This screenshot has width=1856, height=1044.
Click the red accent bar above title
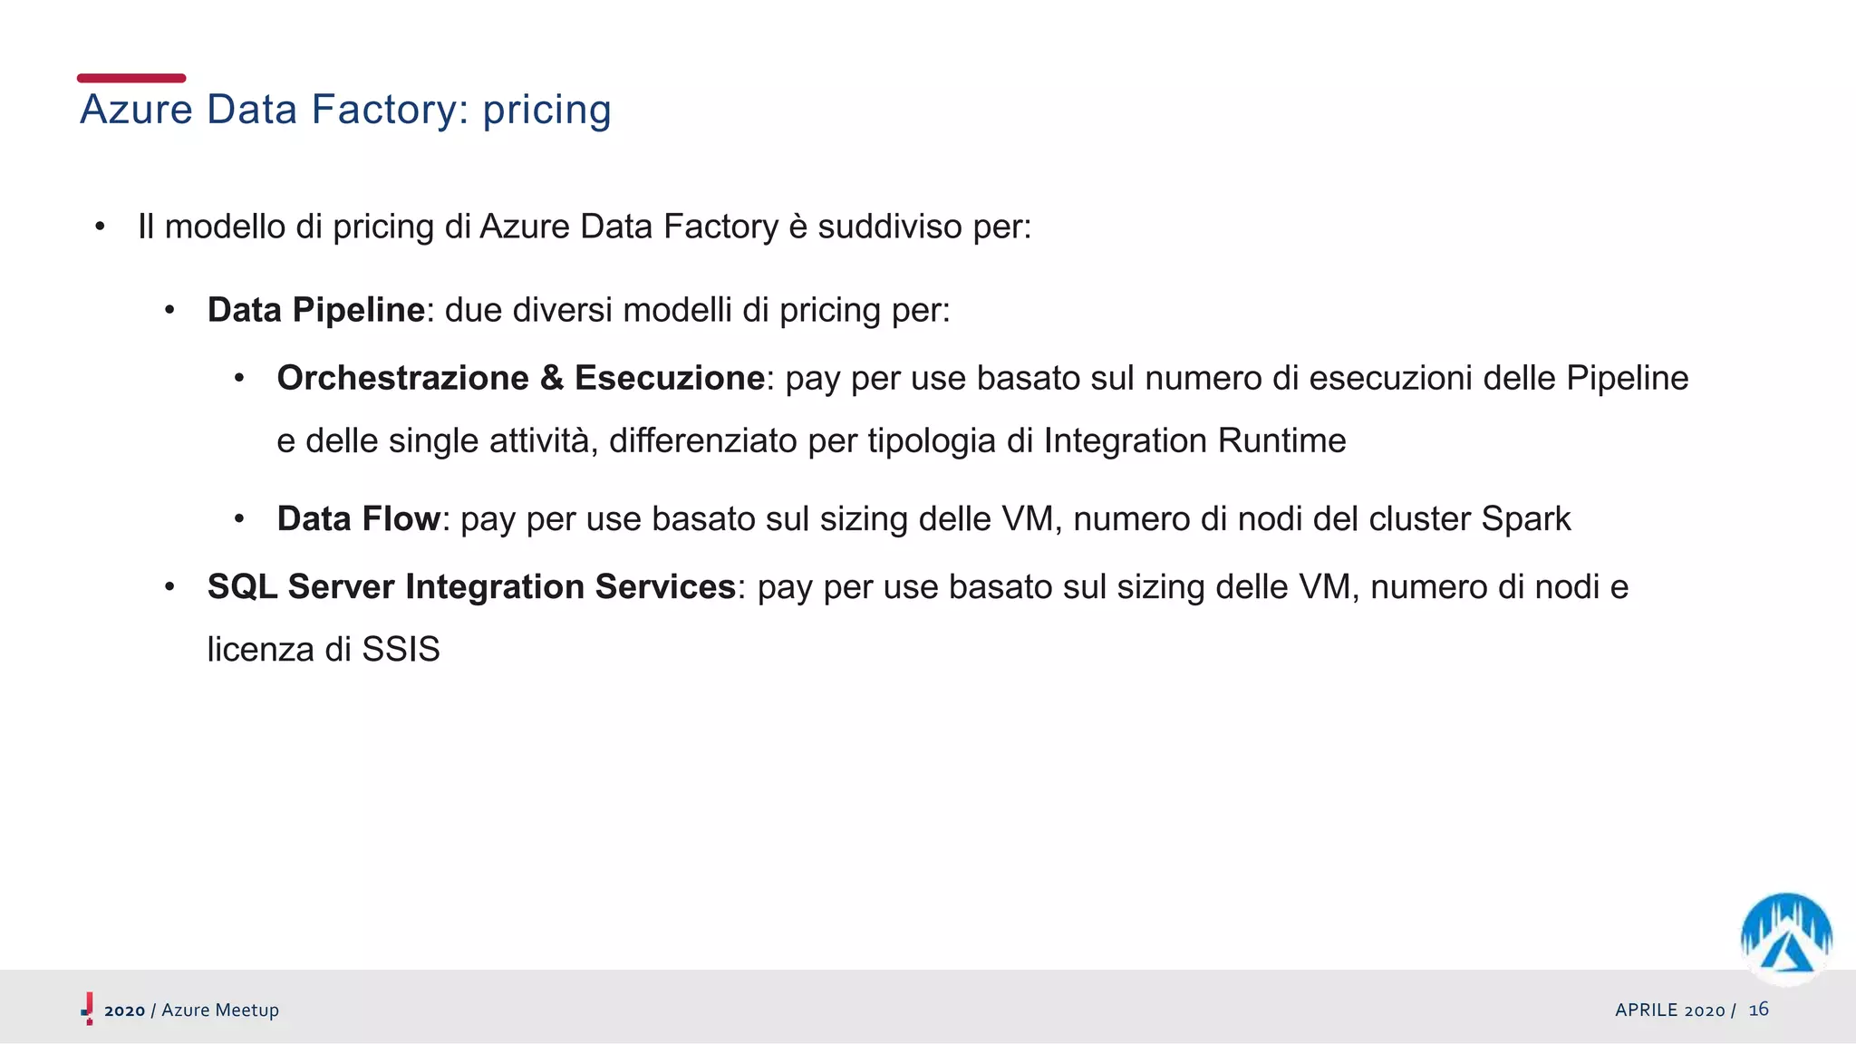[x=131, y=78]
